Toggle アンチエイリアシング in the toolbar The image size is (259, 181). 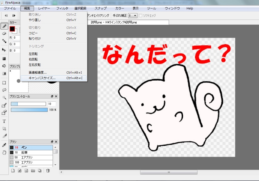(98, 15)
